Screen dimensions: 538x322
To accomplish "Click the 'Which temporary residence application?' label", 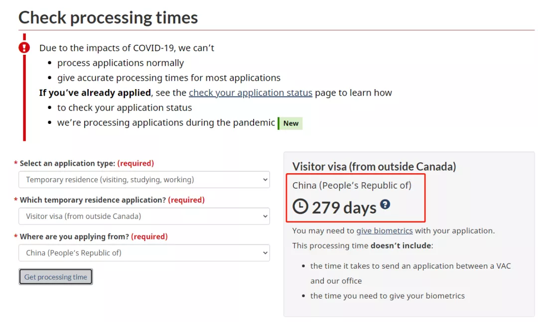I will tap(93, 200).
